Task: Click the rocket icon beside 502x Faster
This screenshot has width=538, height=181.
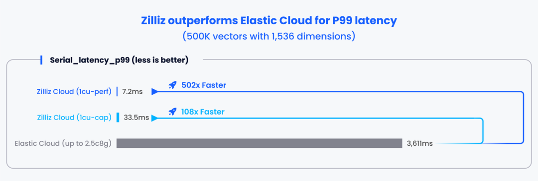Action: 172,85
